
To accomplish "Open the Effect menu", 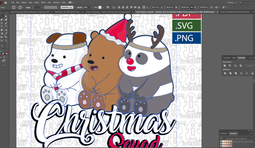I will click(x=43, y=3).
